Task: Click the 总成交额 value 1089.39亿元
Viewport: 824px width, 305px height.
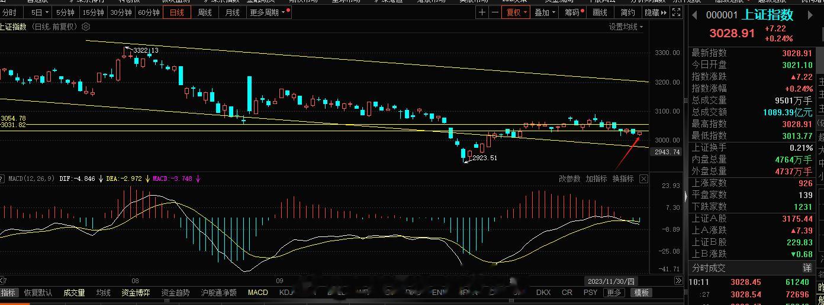Action: click(x=787, y=112)
